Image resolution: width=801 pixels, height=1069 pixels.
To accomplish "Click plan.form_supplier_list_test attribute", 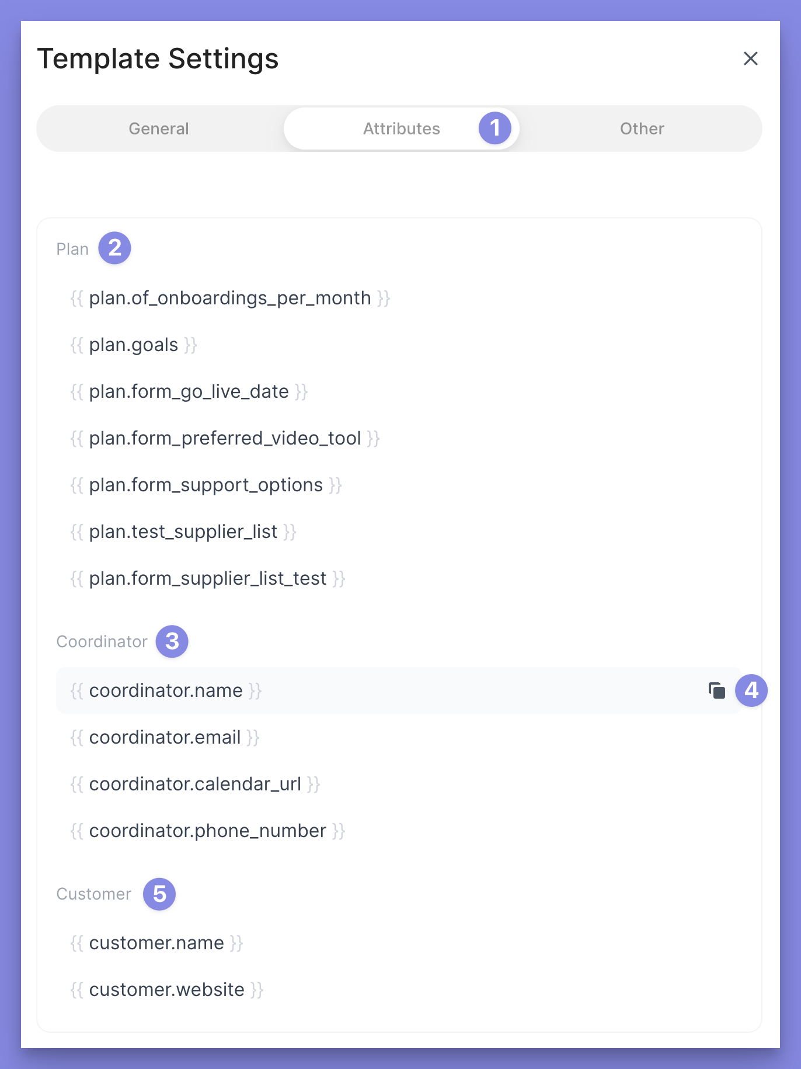I will (x=208, y=578).
